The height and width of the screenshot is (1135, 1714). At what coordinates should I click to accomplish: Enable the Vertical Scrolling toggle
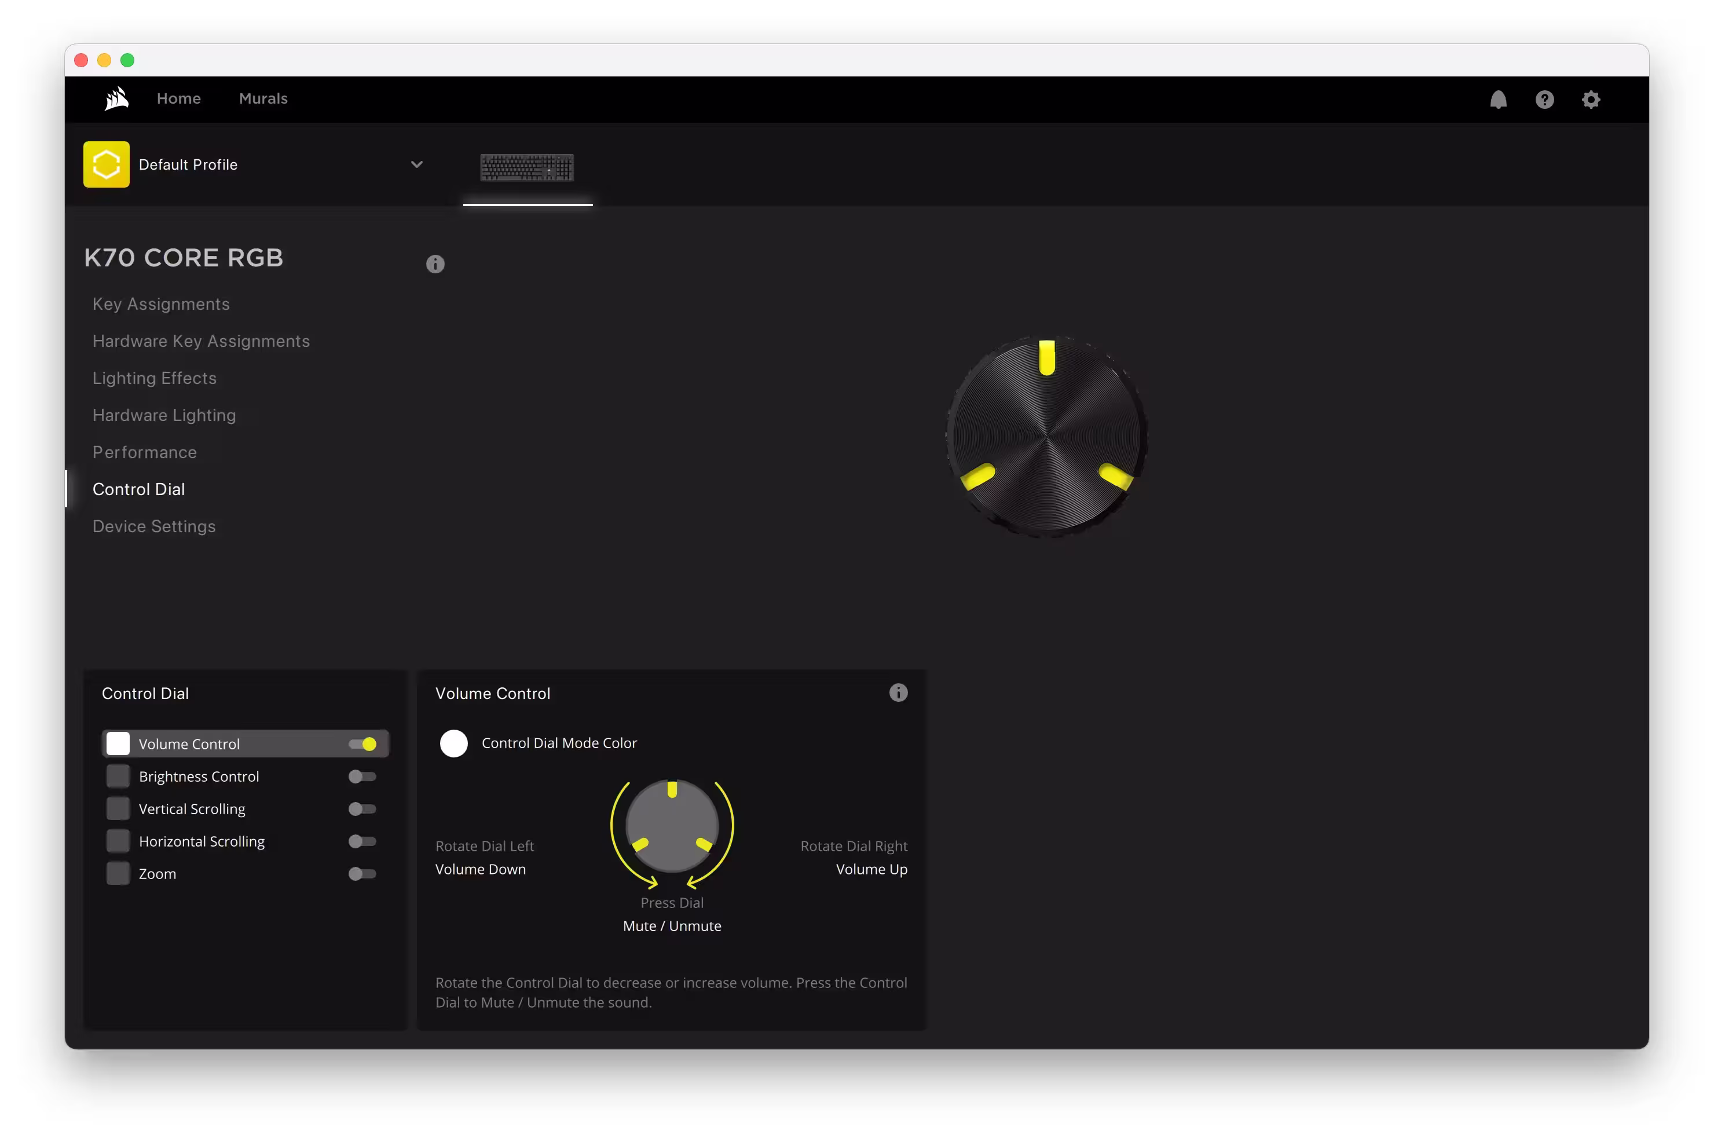tap(362, 810)
